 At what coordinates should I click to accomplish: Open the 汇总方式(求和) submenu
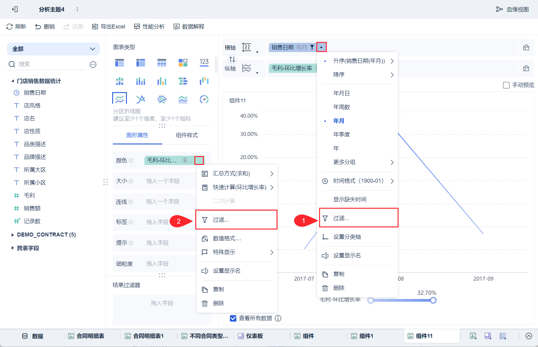[x=237, y=174]
